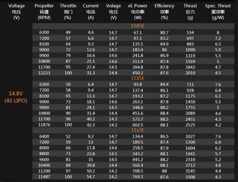Select the 11x7E propeller section title
Screen dimensions: 238x182
coord(138,130)
